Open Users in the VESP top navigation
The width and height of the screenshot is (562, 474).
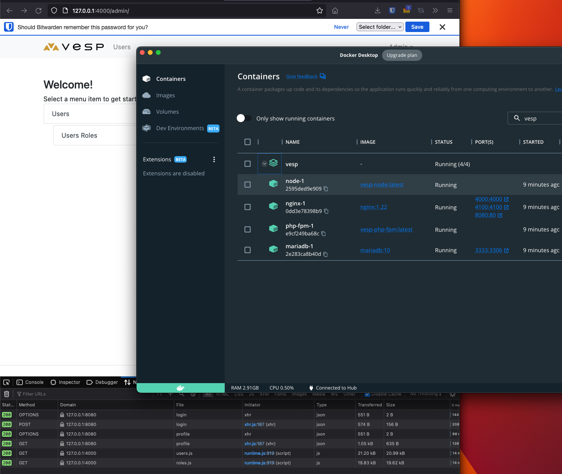[x=122, y=47]
